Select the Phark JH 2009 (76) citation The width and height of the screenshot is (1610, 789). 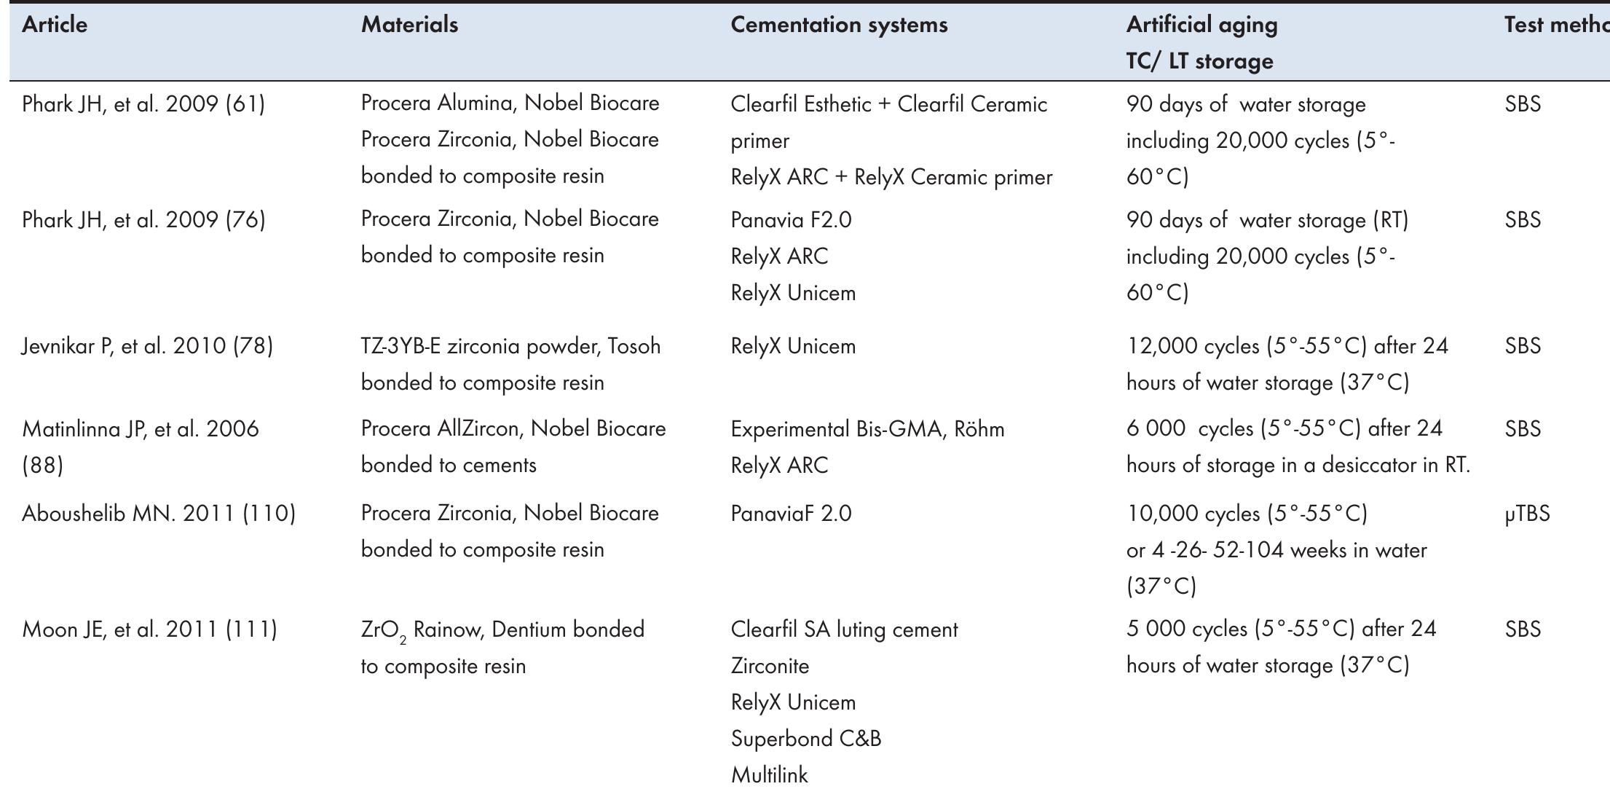(x=143, y=220)
